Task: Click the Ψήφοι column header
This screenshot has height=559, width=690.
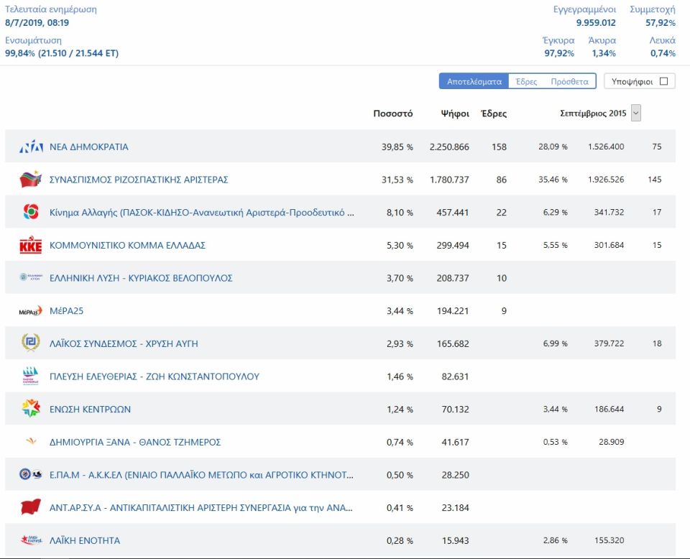Action: click(455, 114)
